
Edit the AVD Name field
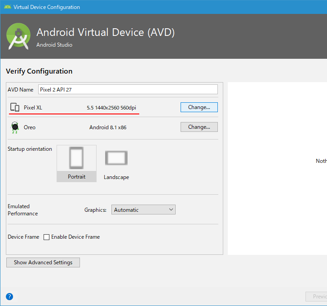pyautogui.click(x=128, y=89)
